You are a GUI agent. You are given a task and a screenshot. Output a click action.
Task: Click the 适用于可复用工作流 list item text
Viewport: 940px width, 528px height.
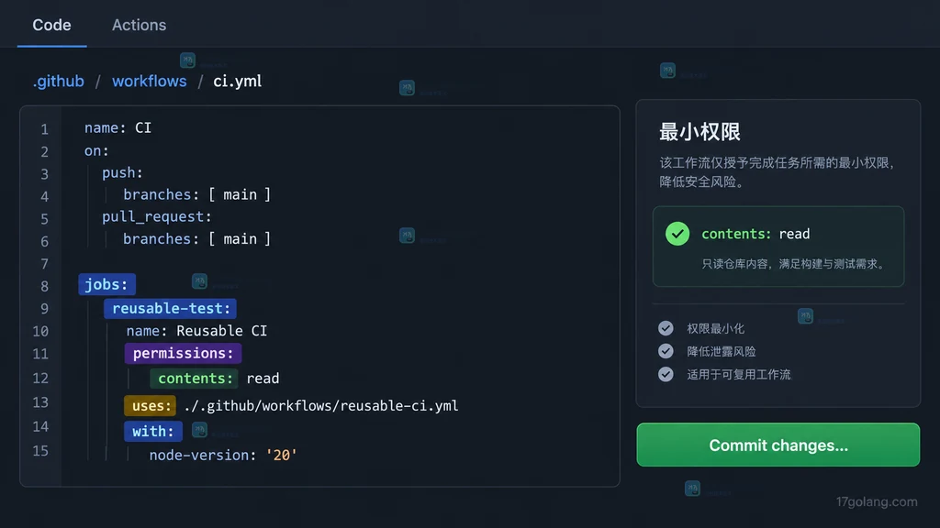tap(739, 375)
